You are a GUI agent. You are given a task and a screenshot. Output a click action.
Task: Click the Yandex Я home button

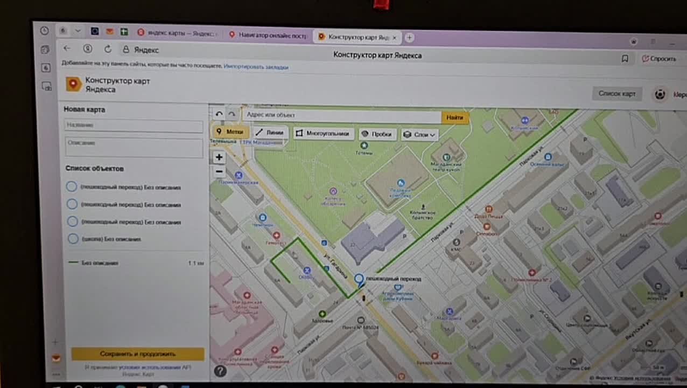click(x=88, y=48)
